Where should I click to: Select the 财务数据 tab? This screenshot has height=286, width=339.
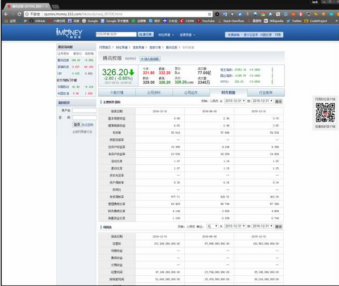pyautogui.click(x=229, y=92)
